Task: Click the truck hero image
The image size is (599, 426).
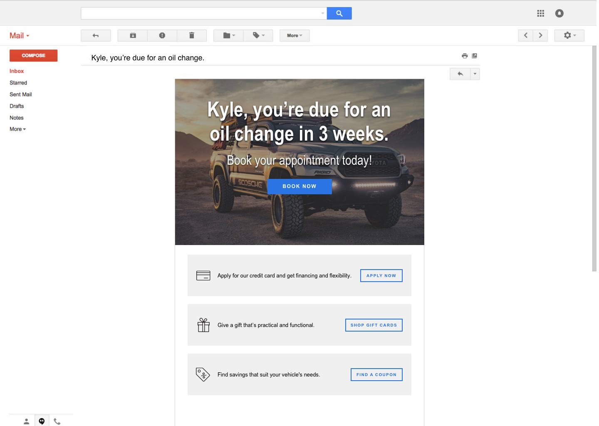Action: pos(299,162)
